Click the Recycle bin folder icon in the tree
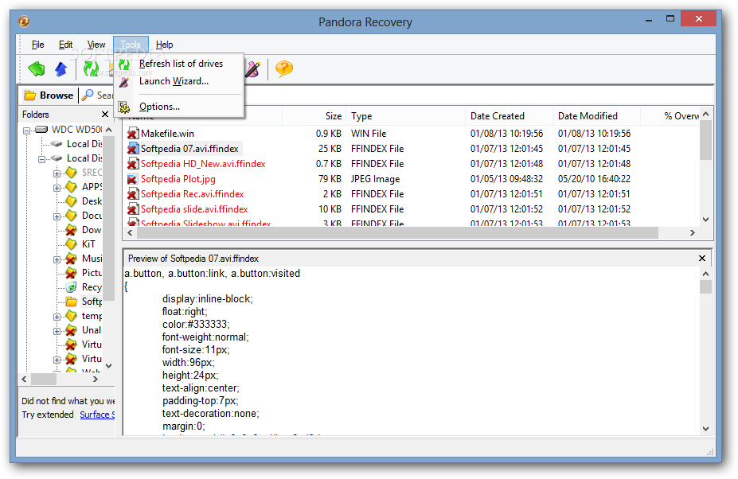738x479 pixels. click(71, 287)
